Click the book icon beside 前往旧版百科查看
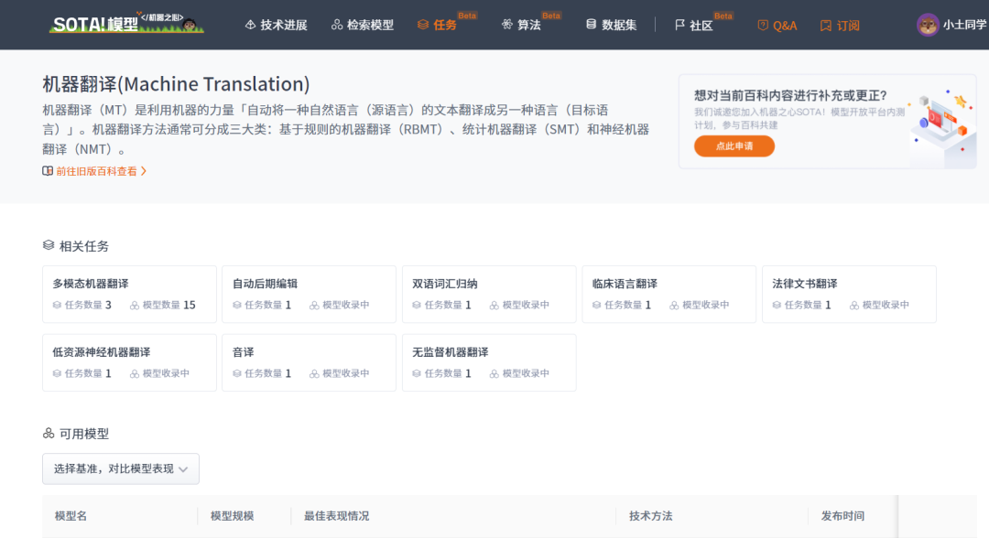The width and height of the screenshot is (989, 538). click(x=48, y=171)
